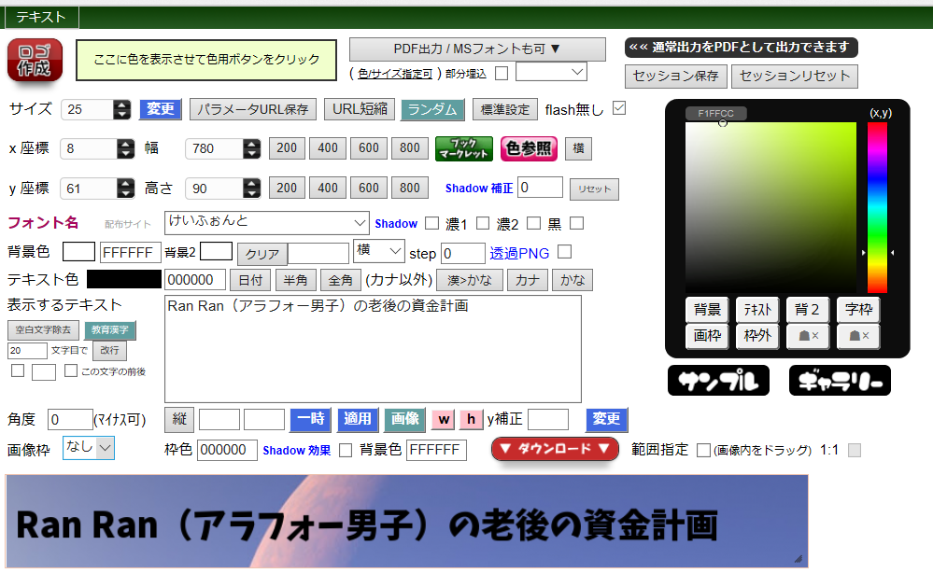Click the 高さ spinner arrows
The image size is (933, 587).
(252, 189)
